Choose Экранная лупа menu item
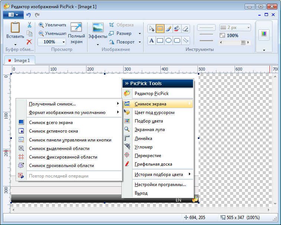This screenshot has height=225, width=281. click(158, 130)
